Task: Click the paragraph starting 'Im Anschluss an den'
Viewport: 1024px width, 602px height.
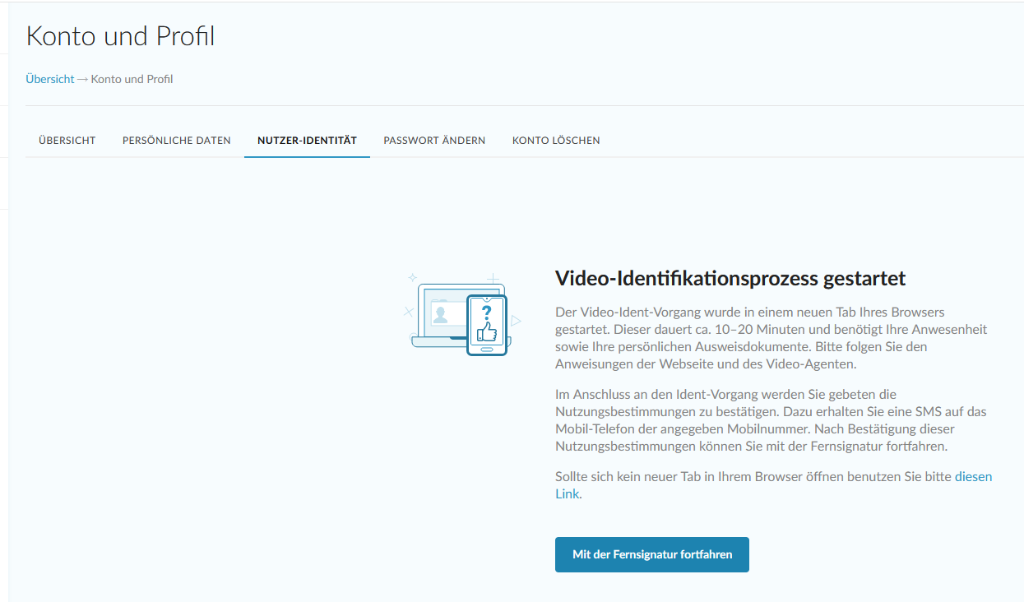Action: 771,420
